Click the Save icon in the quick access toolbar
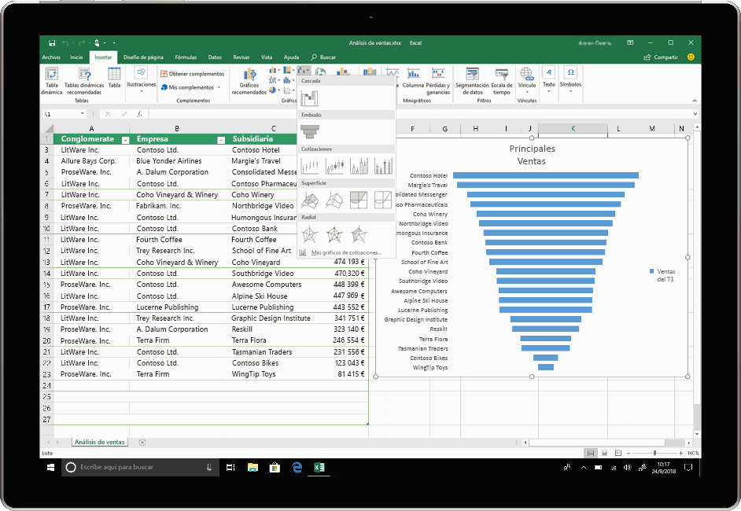The height and width of the screenshot is (511, 741). 52,43
